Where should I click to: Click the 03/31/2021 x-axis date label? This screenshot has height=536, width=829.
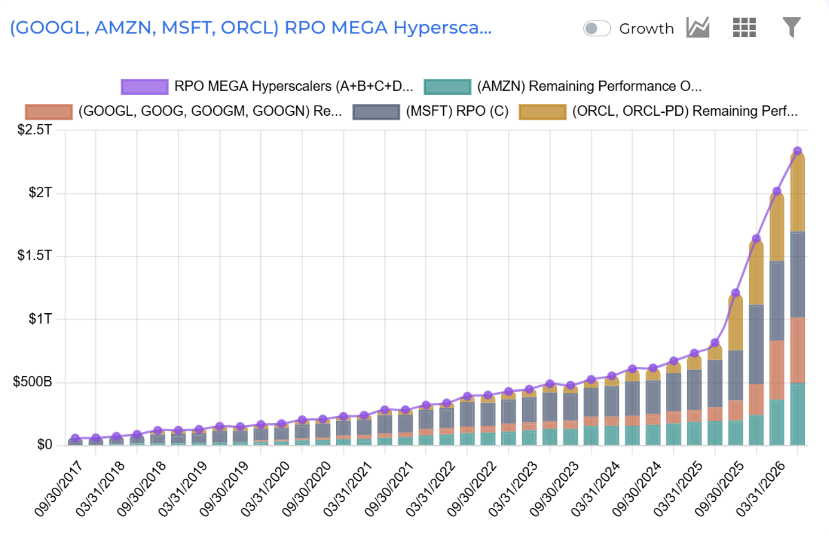tap(348, 489)
